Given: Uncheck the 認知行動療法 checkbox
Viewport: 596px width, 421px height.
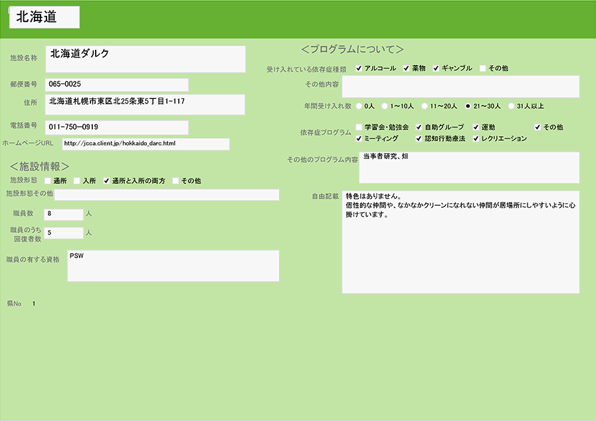Looking at the screenshot, I should 419,139.
